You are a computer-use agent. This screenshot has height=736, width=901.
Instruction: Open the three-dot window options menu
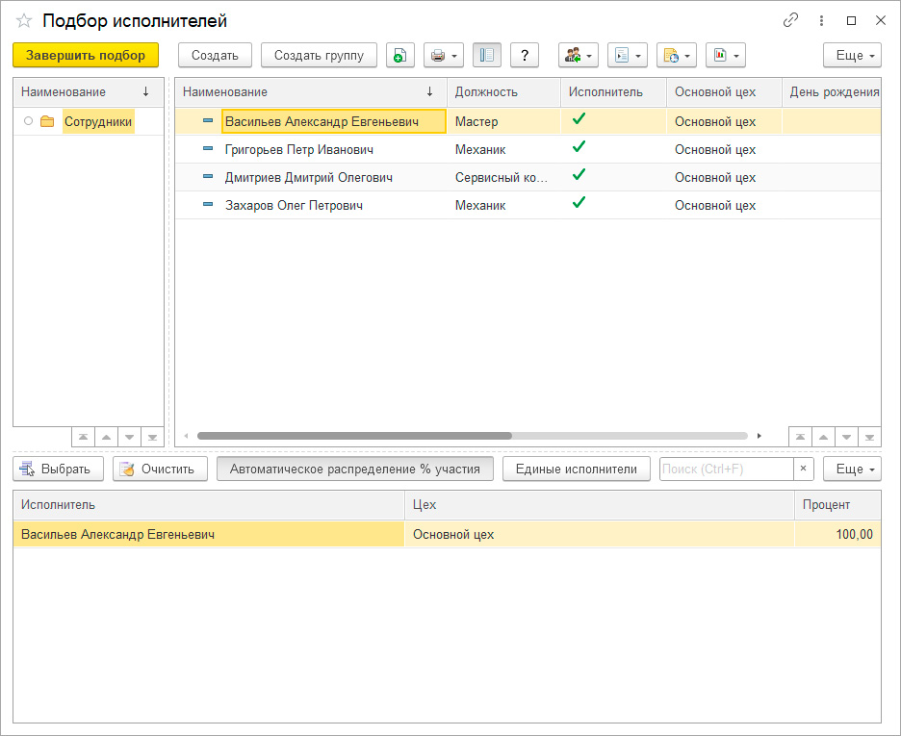(x=821, y=20)
